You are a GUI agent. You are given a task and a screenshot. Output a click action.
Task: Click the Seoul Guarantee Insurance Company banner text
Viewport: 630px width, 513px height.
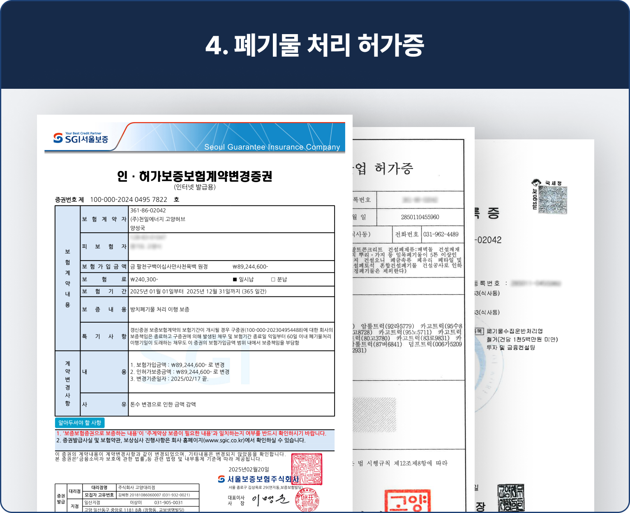272,147
